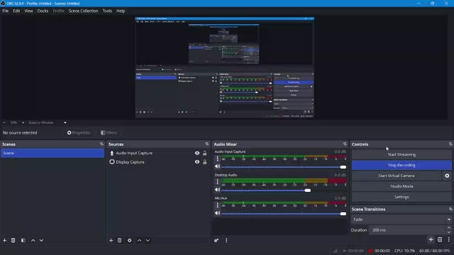Add a new source with plus icon
454x255 pixels.
[111, 240]
